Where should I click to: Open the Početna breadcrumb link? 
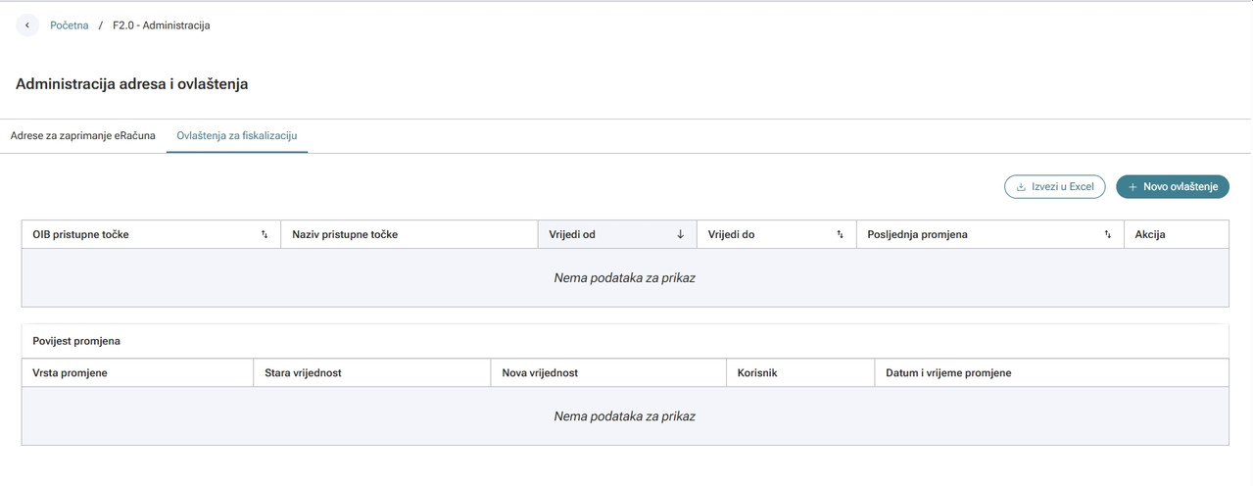tap(70, 25)
